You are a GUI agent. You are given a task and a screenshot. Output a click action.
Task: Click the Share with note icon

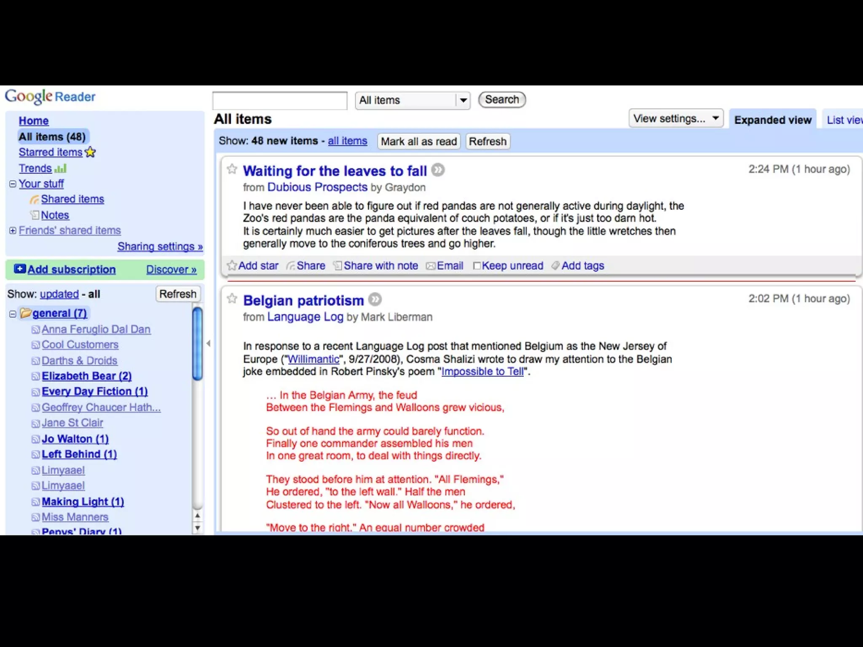coord(338,266)
